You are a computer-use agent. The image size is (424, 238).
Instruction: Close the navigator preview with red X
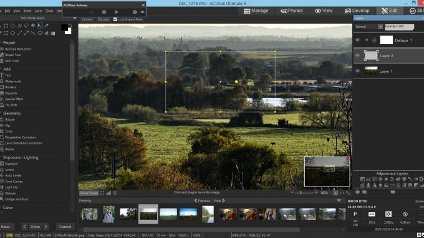(348, 159)
